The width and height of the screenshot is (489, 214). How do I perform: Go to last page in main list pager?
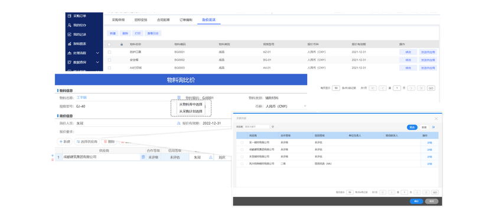tap(421, 88)
